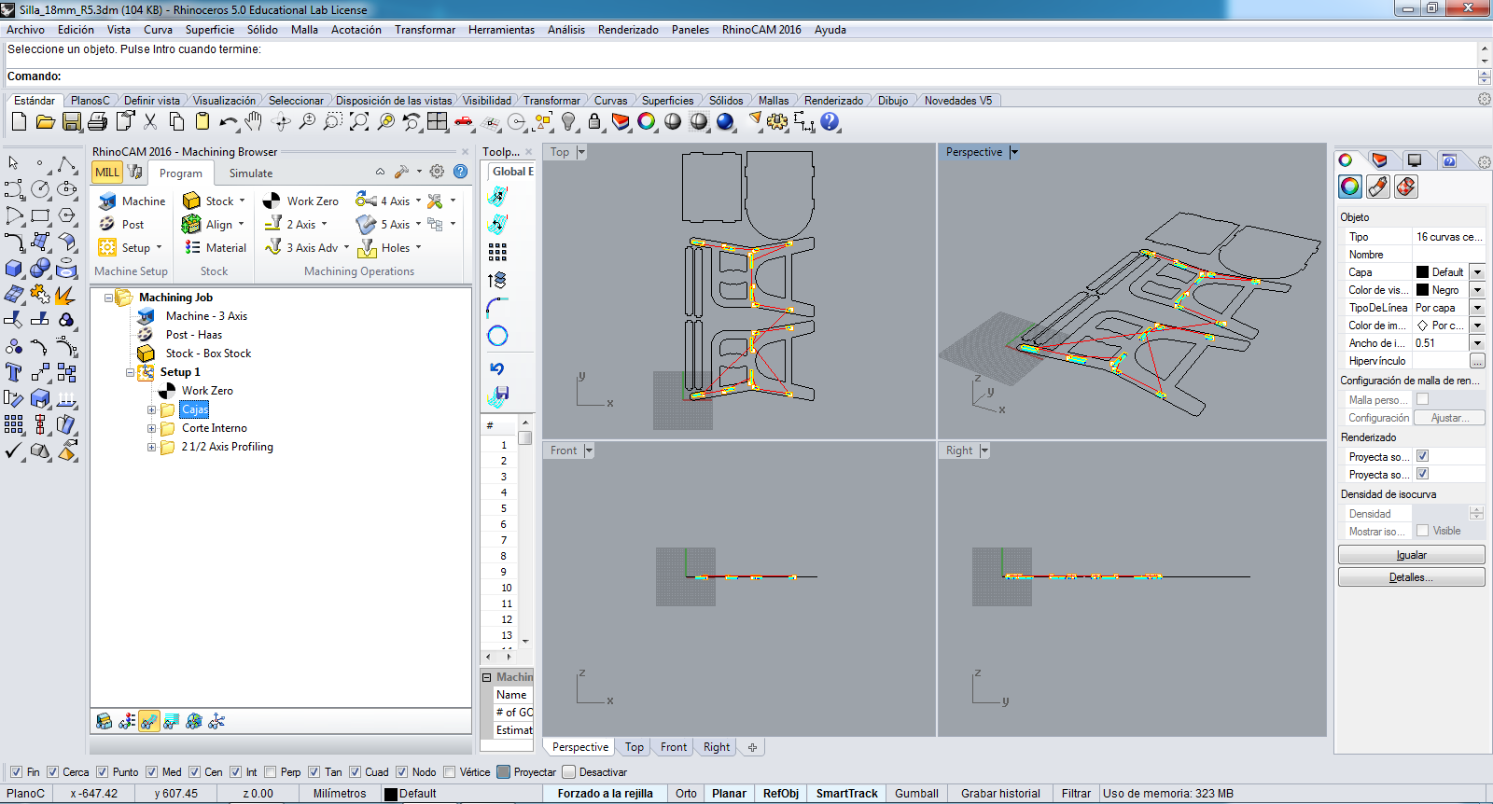Viewport: 1493px width, 804px height.
Task: Click the Igualar button
Action: (x=1411, y=555)
